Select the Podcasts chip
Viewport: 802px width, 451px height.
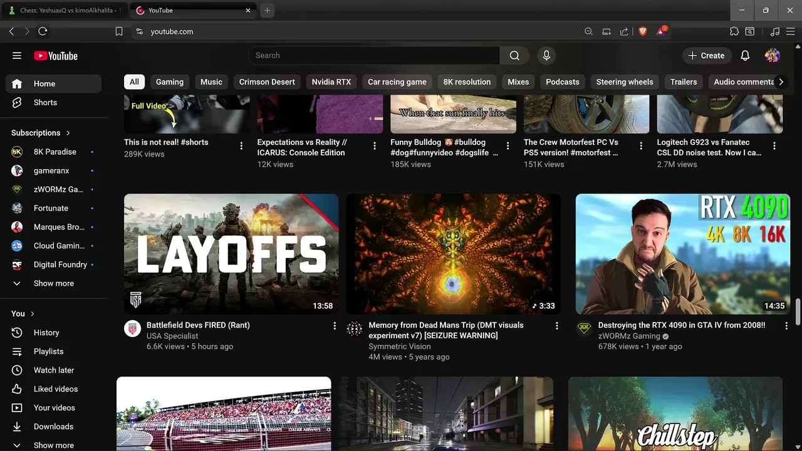pos(563,82)
